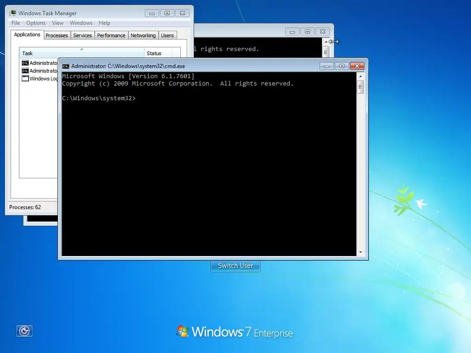The width and height of the screenshot is (471, 353).
Task: Sort tasks by the Task column header
Action: (x=82, y=53)
